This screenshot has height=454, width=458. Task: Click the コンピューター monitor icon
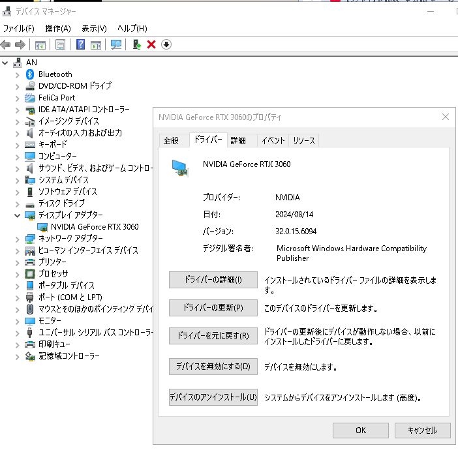click(30, 157)
